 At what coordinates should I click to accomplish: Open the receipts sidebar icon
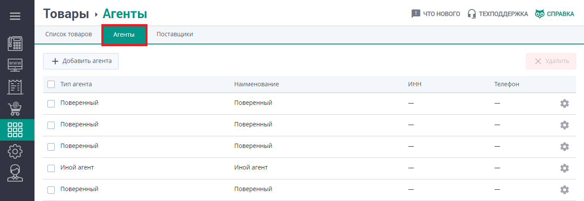(x=16, y=87)
